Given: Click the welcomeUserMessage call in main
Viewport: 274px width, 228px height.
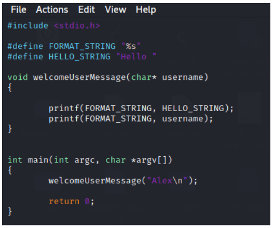Looking at the screenshot, I should click(x=95, y=181).
